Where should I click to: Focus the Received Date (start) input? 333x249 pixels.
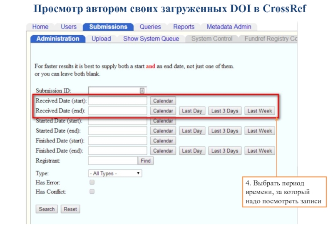(118, 101)
